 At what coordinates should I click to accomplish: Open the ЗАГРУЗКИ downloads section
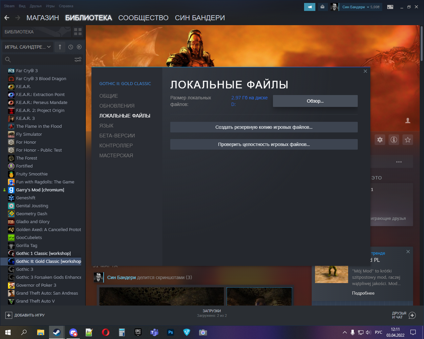tap(212, 313)
